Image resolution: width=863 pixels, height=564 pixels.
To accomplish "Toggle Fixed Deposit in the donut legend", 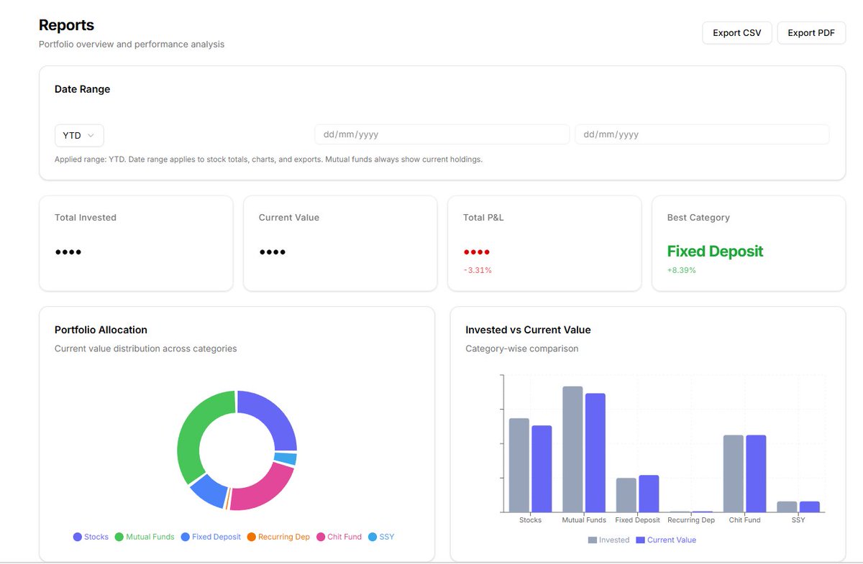I will [x=211, y=537].
